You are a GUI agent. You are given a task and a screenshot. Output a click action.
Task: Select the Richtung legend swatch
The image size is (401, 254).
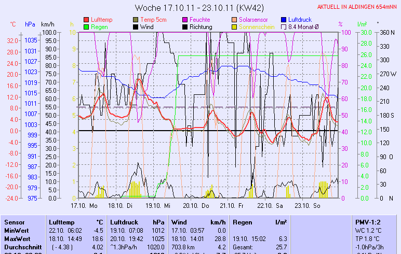pyautogui.click(x=185, y=26)
